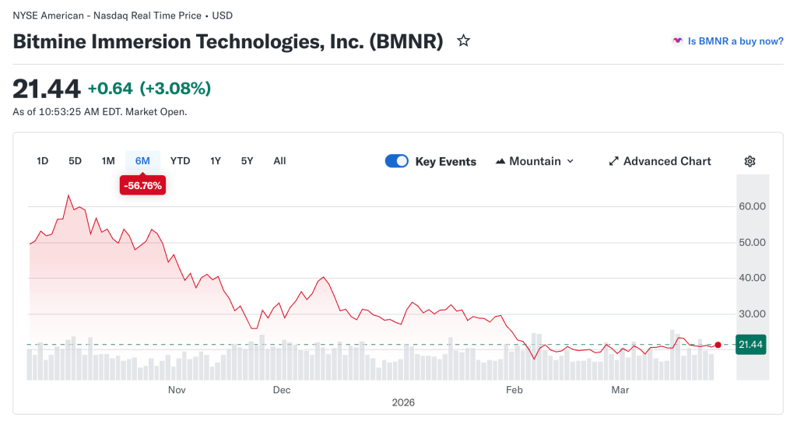Click the red current-price dot on chart
This screenshot has height=421, width=797.
click(x=718, y=344)
